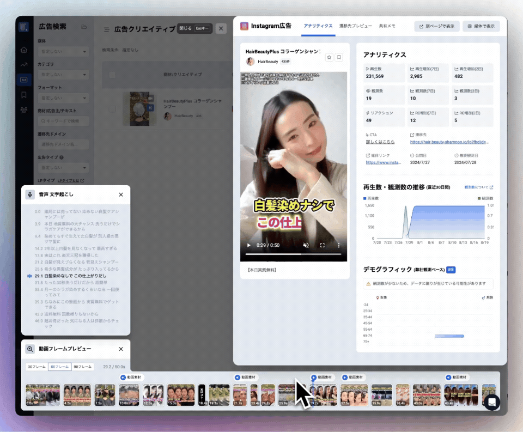Click the HairBeautyPlus row thumbnail in list

click(139, 109)
